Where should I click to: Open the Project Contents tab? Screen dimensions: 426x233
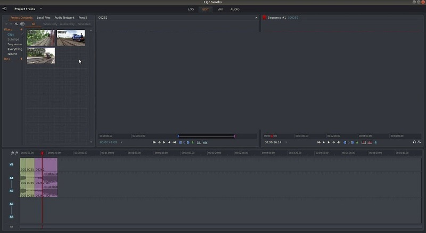(x=21, y=18)
